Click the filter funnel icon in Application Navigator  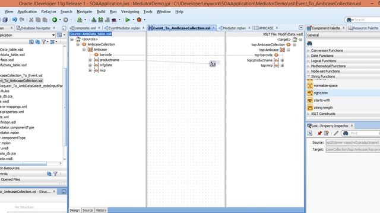[43, 42]
